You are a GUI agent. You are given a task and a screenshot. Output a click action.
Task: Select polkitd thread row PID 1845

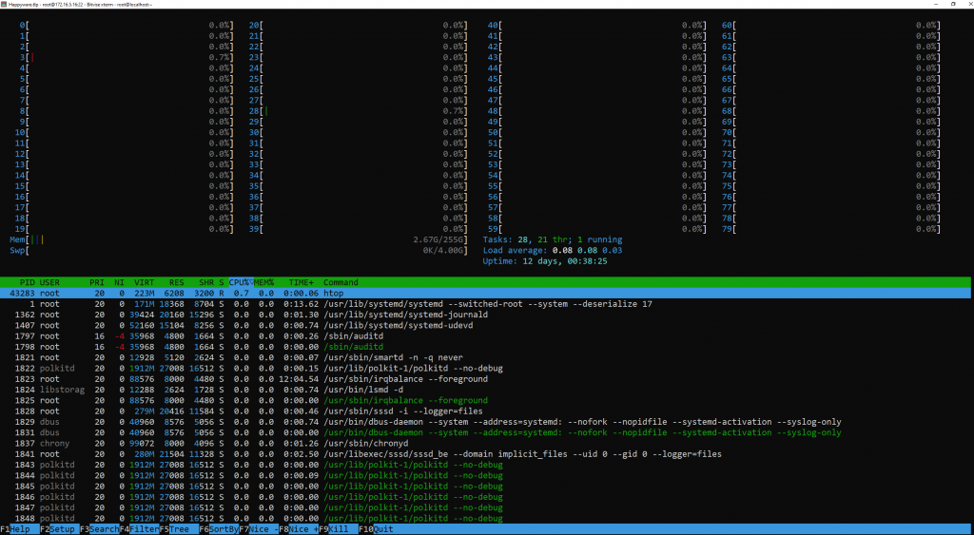(x=487, y=486)
